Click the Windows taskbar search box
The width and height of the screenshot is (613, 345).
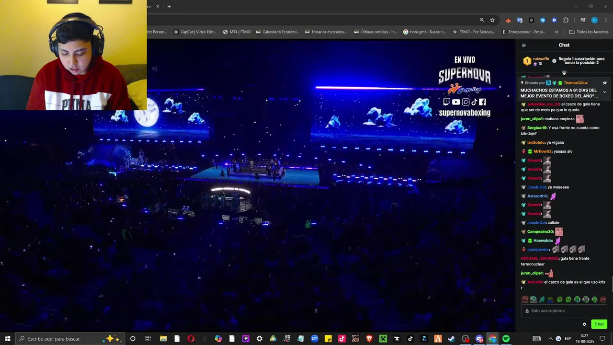70,339
